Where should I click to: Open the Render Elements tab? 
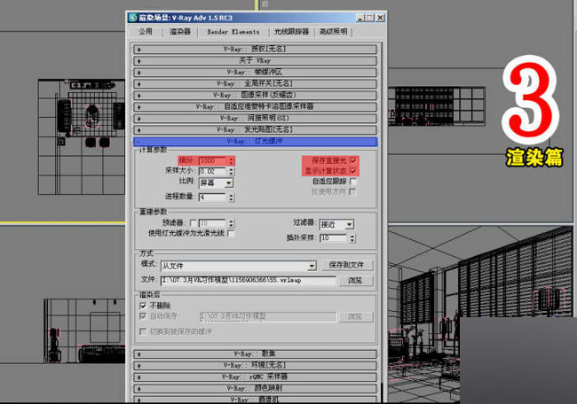tap(233, 32)
